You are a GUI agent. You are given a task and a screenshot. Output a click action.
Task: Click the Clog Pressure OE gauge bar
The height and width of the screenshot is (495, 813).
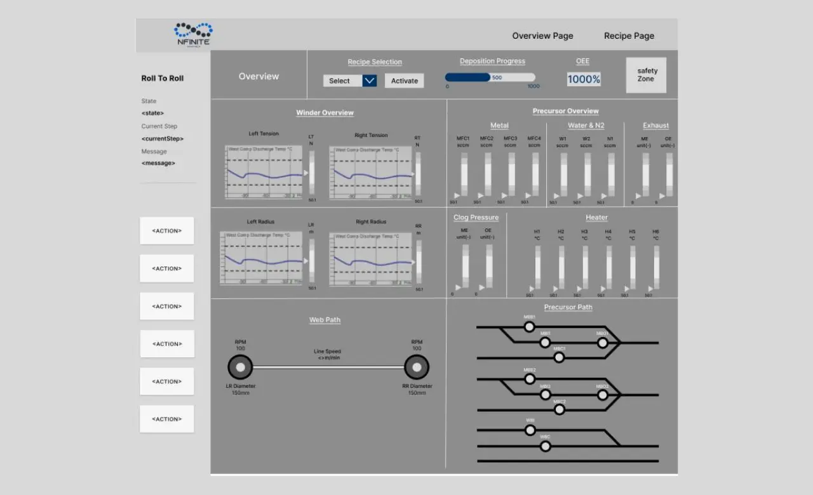click(489, 267)
